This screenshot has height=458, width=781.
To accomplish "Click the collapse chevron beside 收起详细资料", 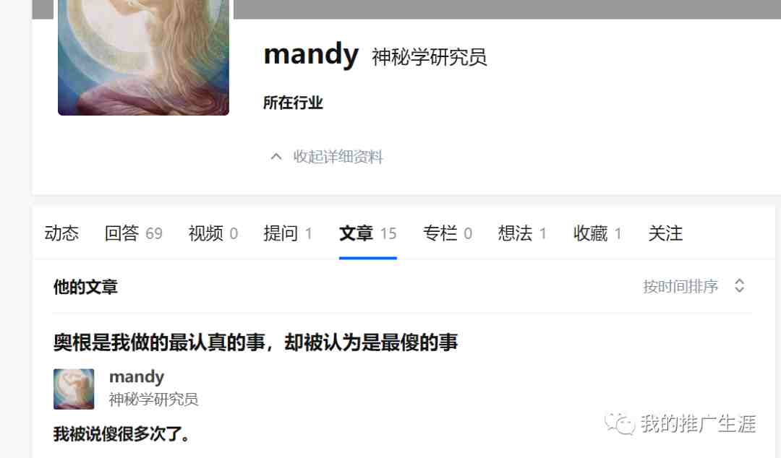I will [x=276, y=157].
